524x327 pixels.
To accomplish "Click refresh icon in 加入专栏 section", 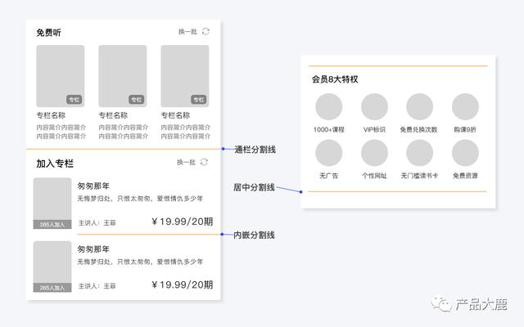I will pyautogui.click(x=206, y=163).
